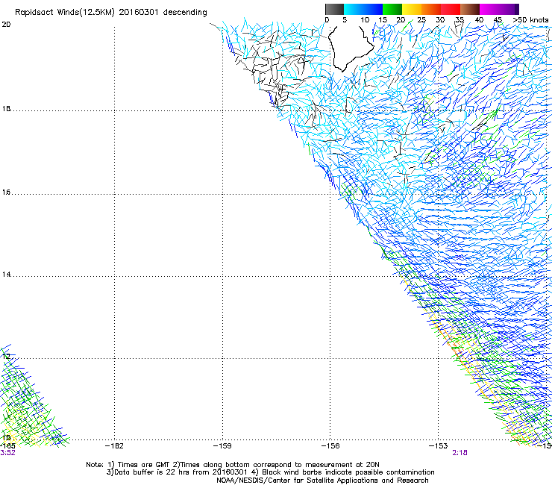This screenshot has width=552, height=485.
Task: Click the gray 0–5 knots legend segment
Action: [x=335, y=9]
